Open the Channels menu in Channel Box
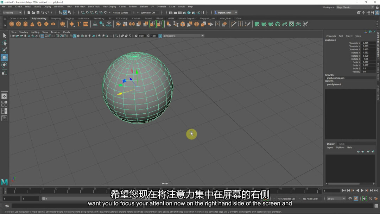The image size is (380, 214). click(x=331, y=36)
